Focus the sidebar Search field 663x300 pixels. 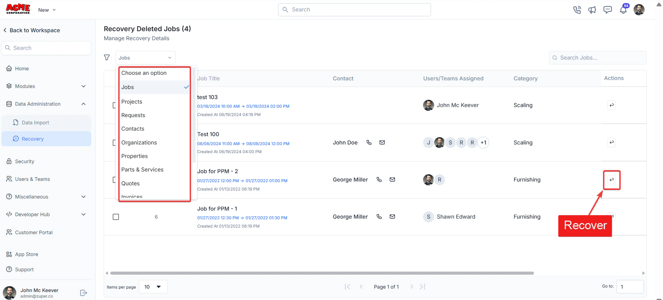pyautogui.click(x=46, y=48)
